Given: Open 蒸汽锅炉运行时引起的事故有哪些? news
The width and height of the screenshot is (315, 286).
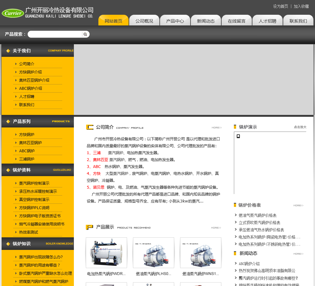Looking at the screenshot, I should (x=268, y=278).
